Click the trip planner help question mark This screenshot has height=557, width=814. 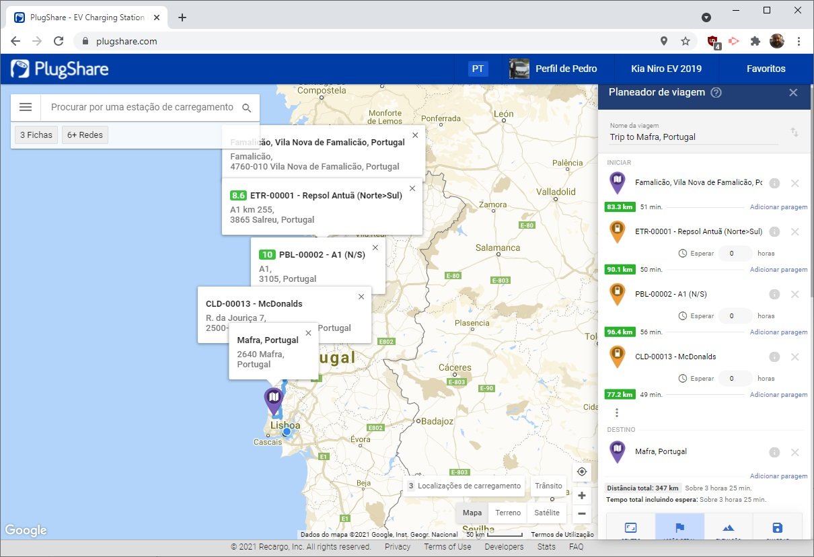(x=716, y=93)
